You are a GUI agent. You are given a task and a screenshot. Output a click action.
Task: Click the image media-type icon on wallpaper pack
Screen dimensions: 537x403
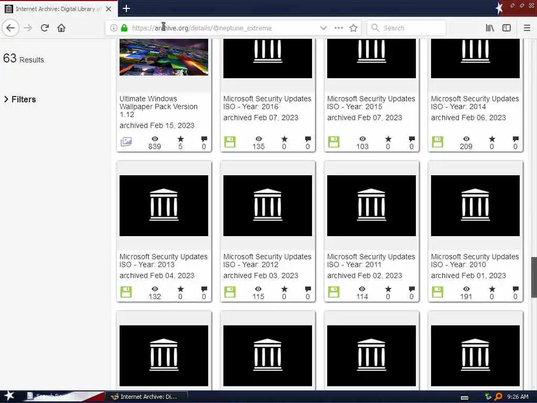pyautogui.click(x=126, y=142)
